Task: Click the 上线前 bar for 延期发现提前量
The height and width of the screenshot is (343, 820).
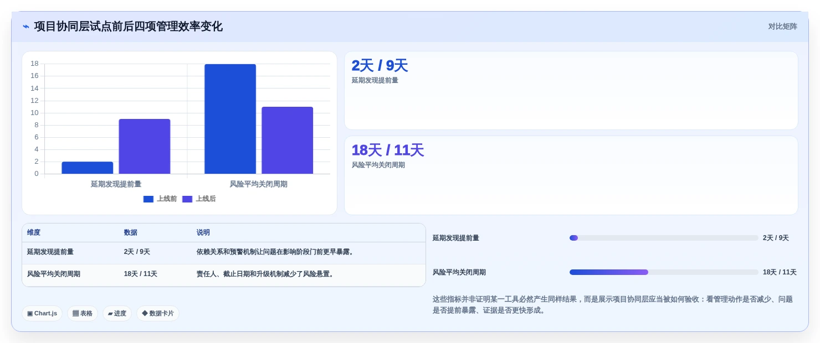Action: point(88,168)
